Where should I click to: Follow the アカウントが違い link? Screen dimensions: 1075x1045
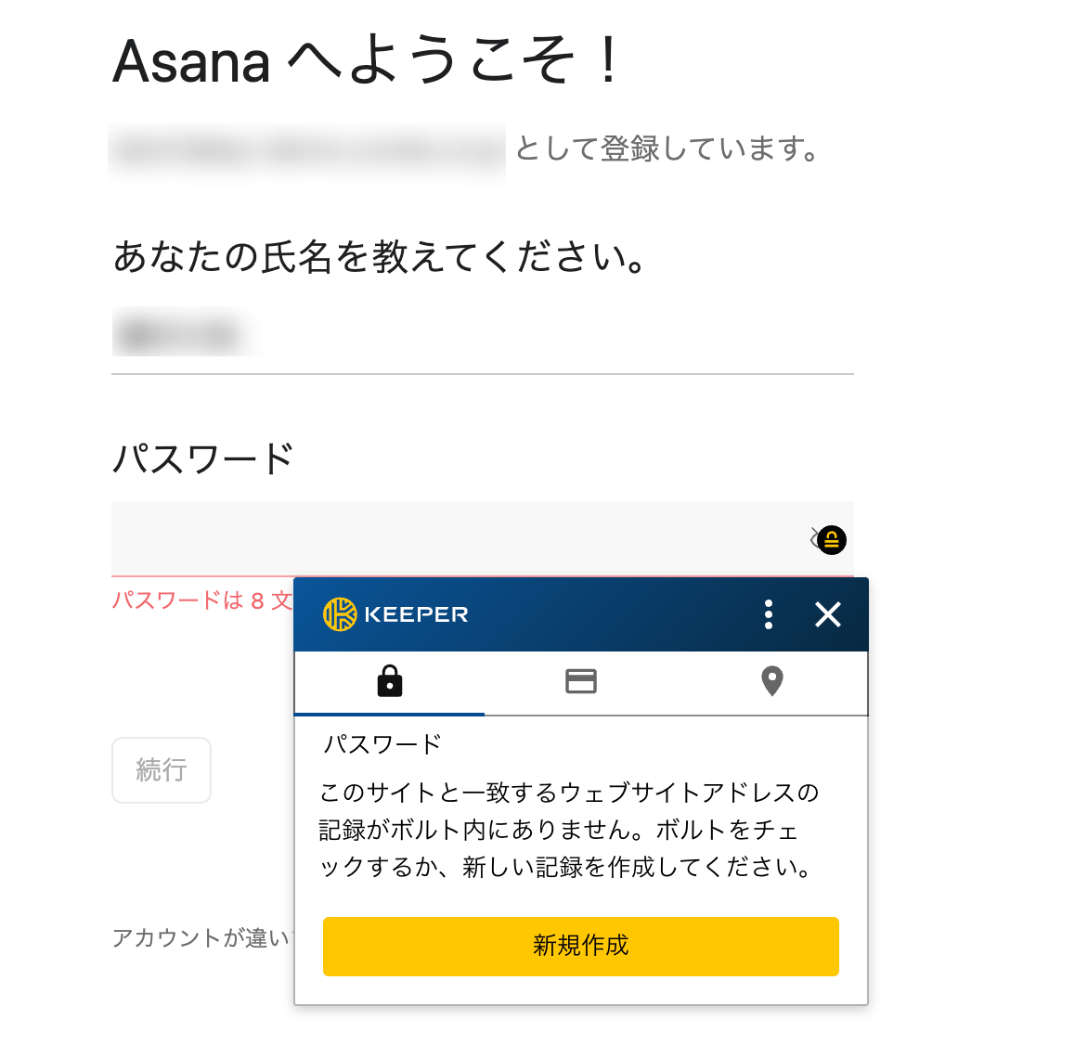(201, 938)
